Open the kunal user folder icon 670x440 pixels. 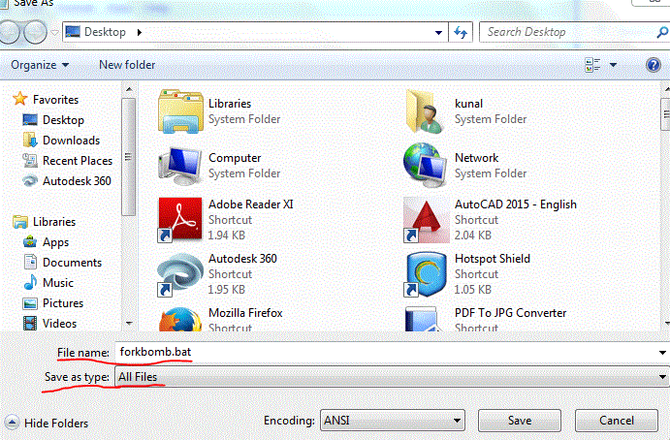click(426, 111)
